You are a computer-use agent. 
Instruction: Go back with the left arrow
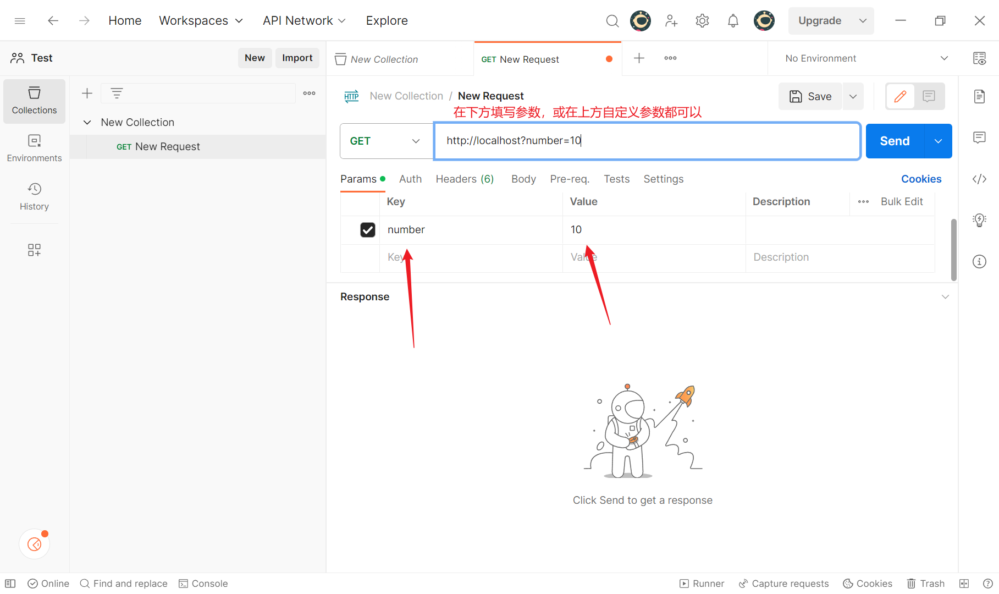[53, 21]
